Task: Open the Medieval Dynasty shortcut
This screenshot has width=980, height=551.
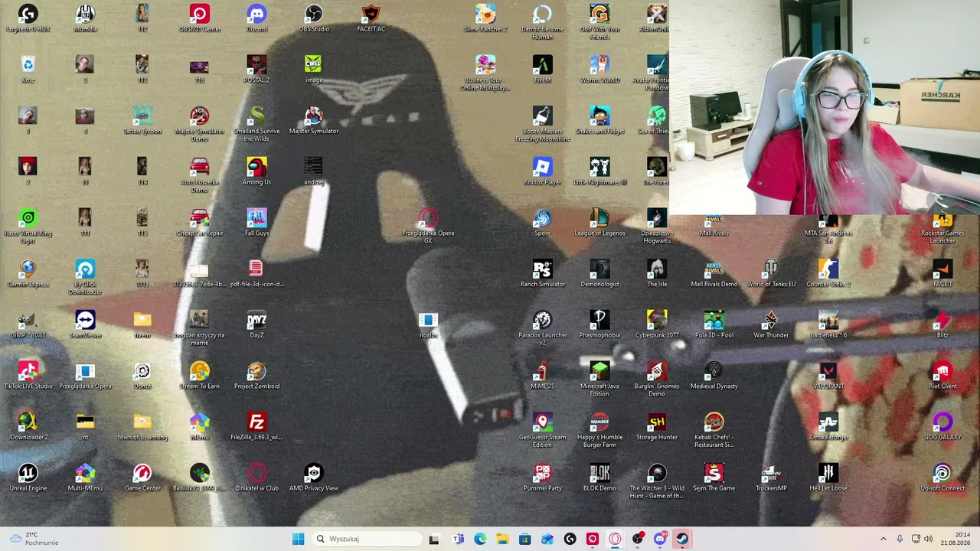Action: (714, 376)
